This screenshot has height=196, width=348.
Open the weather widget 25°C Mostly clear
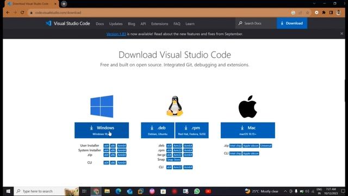pos(262,191)
